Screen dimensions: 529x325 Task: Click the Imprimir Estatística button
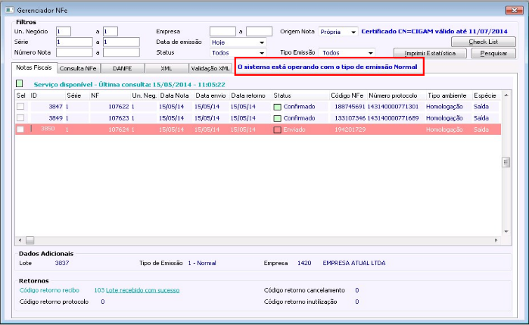point(430,53)
